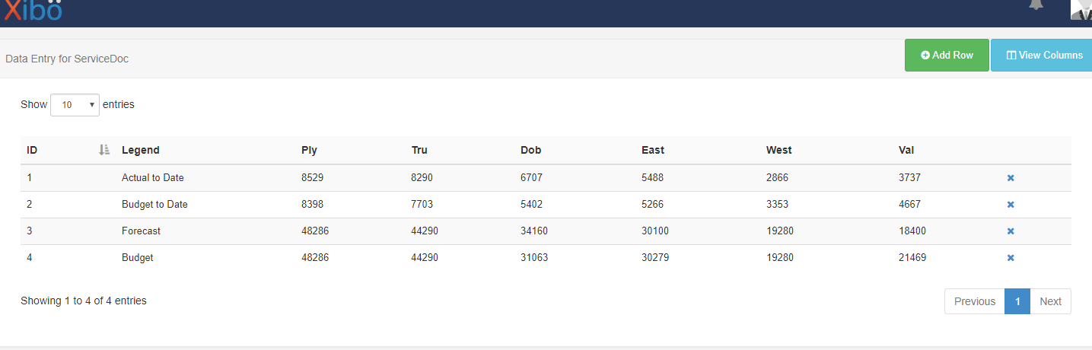
Task: Click the Val value 18400
Action: coord(912,231)
